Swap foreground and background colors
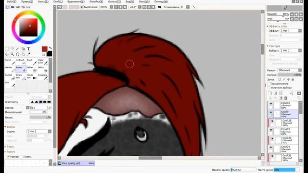The width and height of the screenshot is (308, 173). click(50, 48)
